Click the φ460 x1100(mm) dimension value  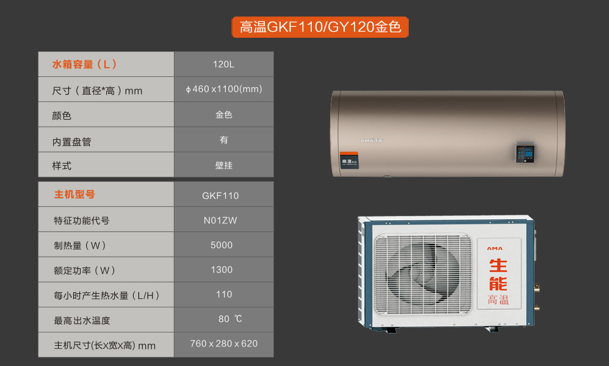pos(224,89)
